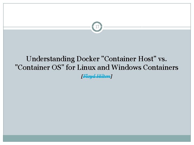Click the word "Understanding" in the title
This screenshot has width=194, height=145.
(51, 59)
